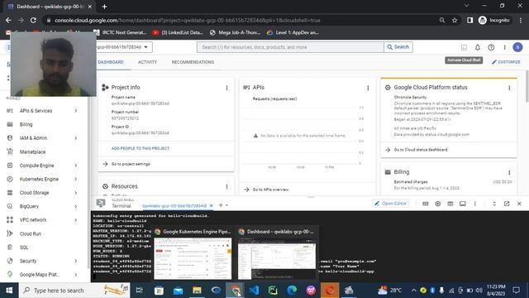
Task: Expand BigQuery submenu arrow
Action: click(76, 206)
